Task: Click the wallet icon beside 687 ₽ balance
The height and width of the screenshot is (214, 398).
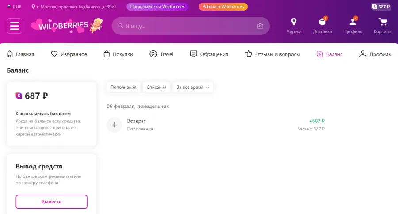Action: point(19,96)
